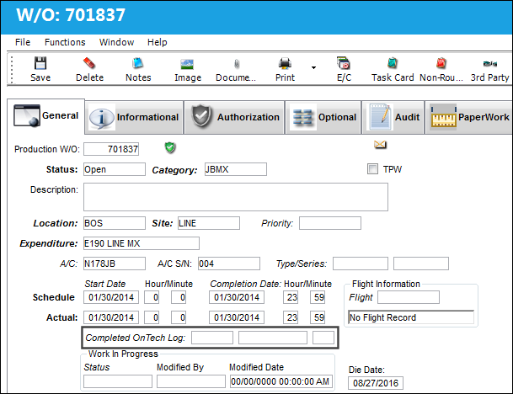Click the Status field showing Open

(115, 169)
